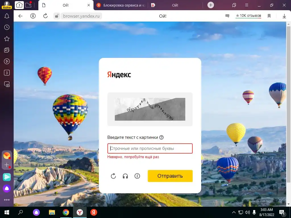Open the network icon in tray
The image size is (291, 218).
point(241,212)
